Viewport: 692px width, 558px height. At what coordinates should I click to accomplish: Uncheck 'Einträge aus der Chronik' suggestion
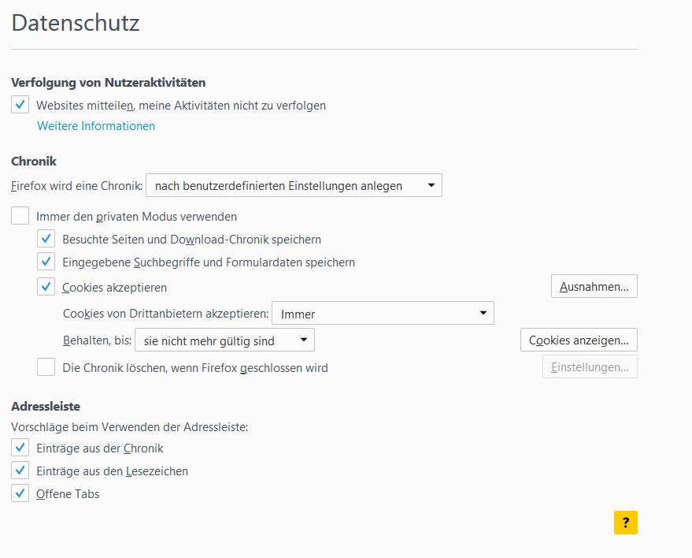point(20,448)
